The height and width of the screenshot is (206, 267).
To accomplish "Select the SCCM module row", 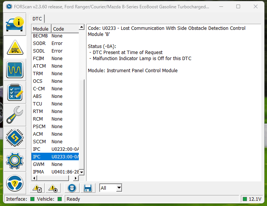I will point(55,142).
